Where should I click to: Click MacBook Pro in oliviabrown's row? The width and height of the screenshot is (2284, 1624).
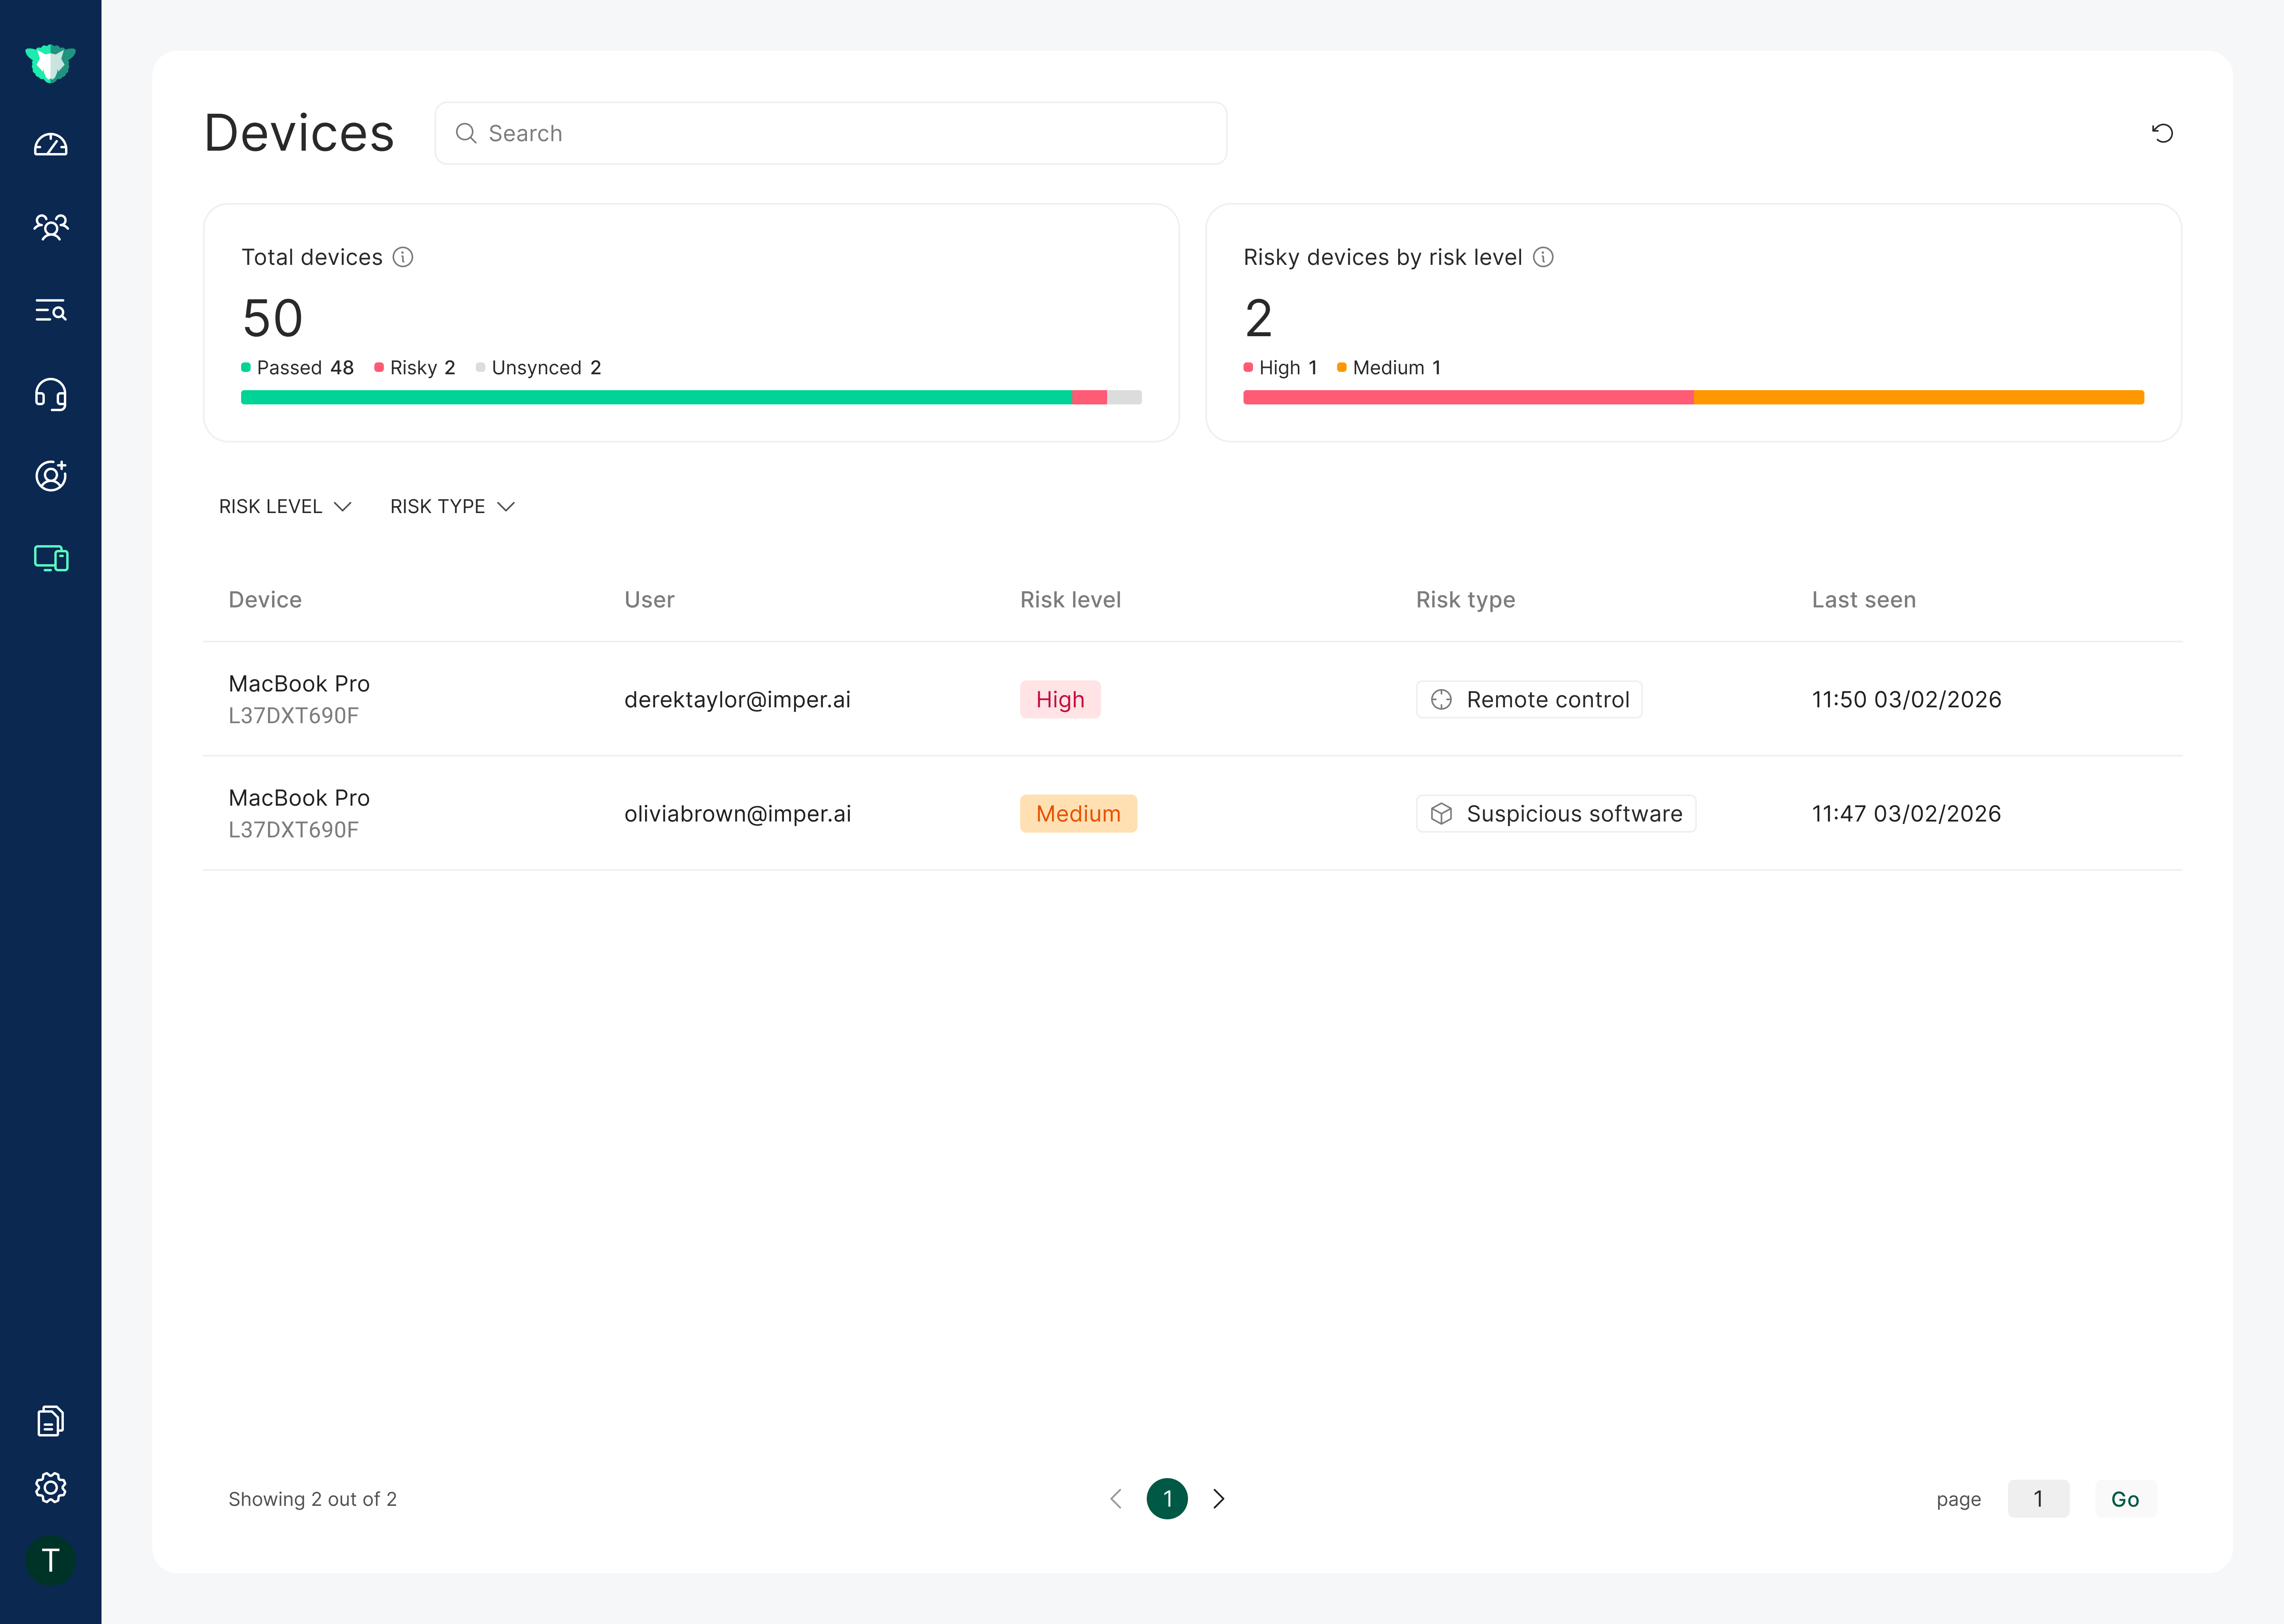click(x=299, y=798)
